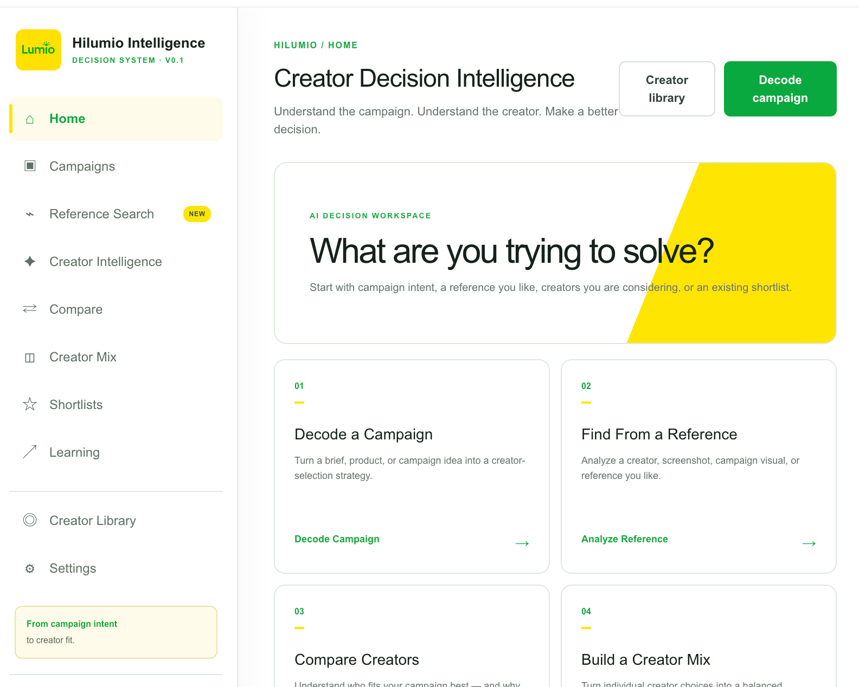
Task: Click the Compare arrows icon
Action: 30,309
